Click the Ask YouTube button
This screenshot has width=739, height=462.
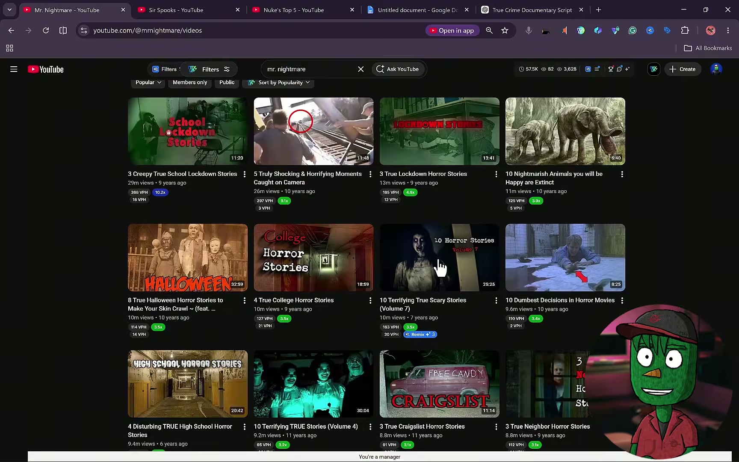click(397, 69)
